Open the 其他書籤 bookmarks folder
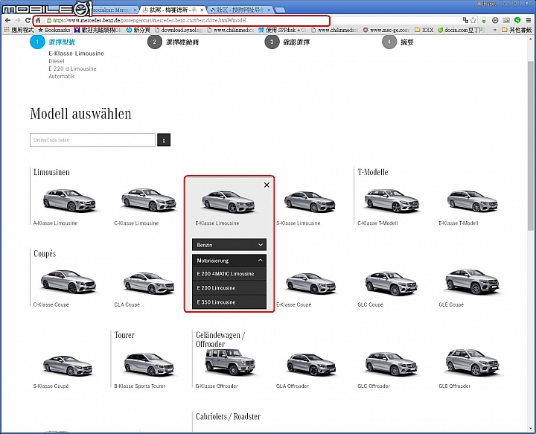This screenshot has height=434, width=536. 517,30
